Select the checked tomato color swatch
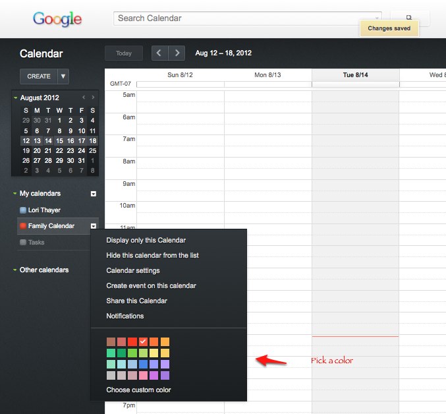This screenshot has height=414, width=446. (x=143, y=341)
